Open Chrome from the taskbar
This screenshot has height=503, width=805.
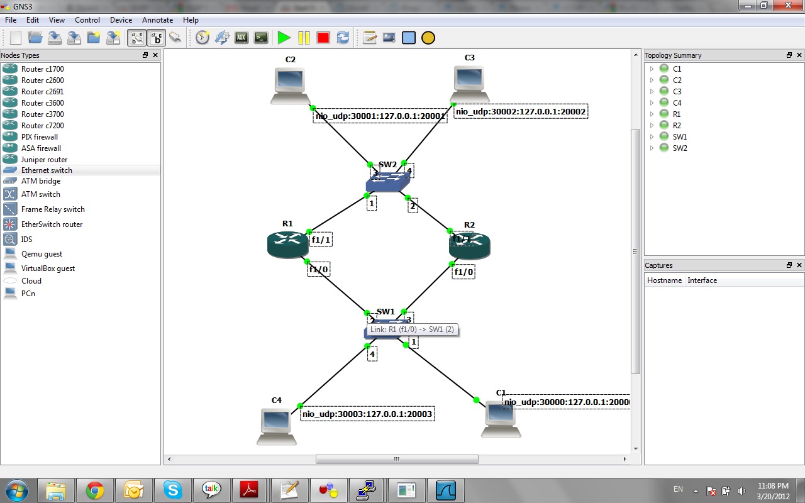coord(95,489)
